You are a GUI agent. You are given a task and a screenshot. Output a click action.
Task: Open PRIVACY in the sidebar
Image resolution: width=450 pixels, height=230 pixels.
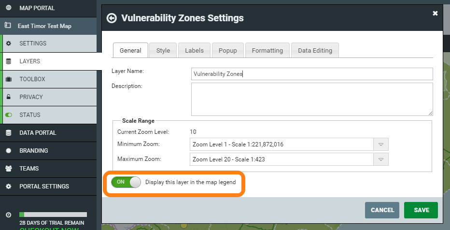(x=49, y=97)
